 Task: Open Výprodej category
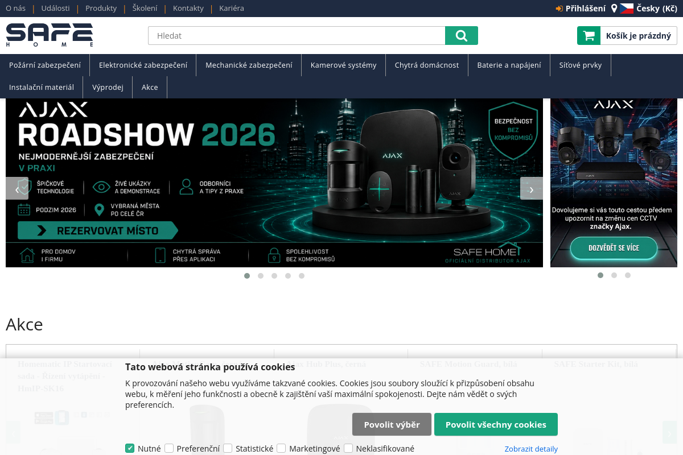click(x=108, y=87)
